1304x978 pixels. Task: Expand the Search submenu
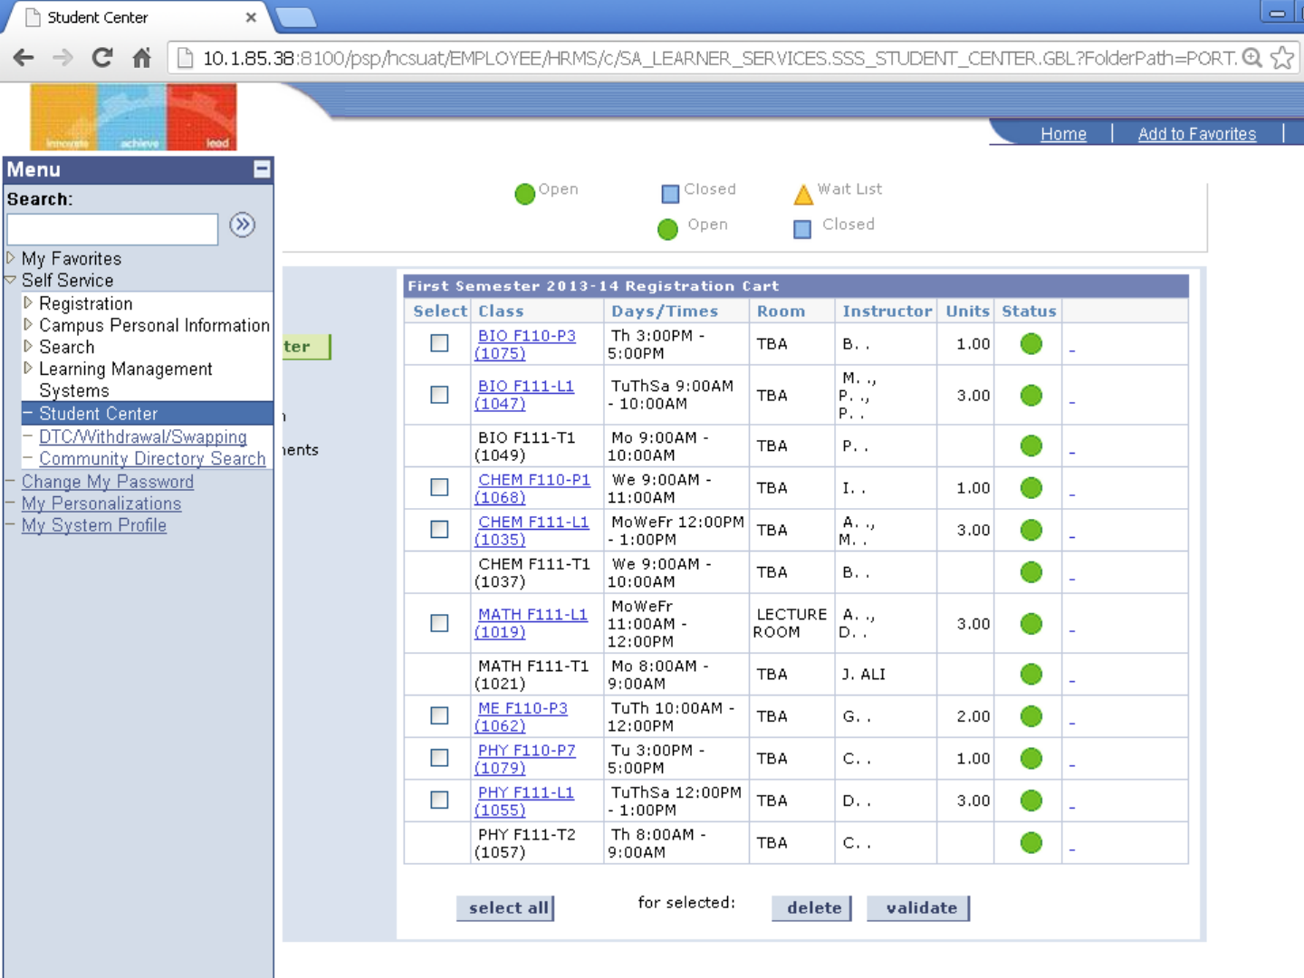[28, 346]
